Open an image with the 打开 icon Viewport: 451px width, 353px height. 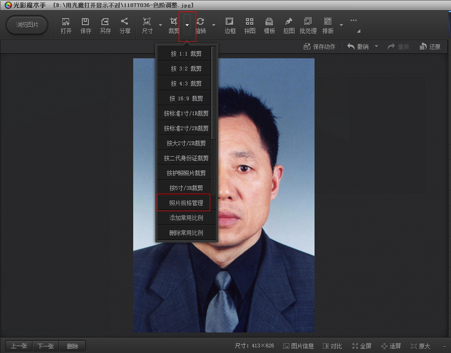(x=66, y=26)
